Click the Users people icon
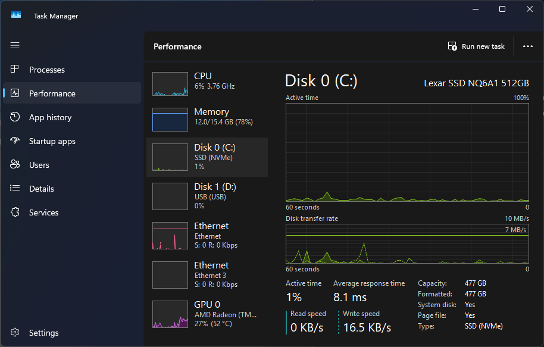 coord(15,165)
